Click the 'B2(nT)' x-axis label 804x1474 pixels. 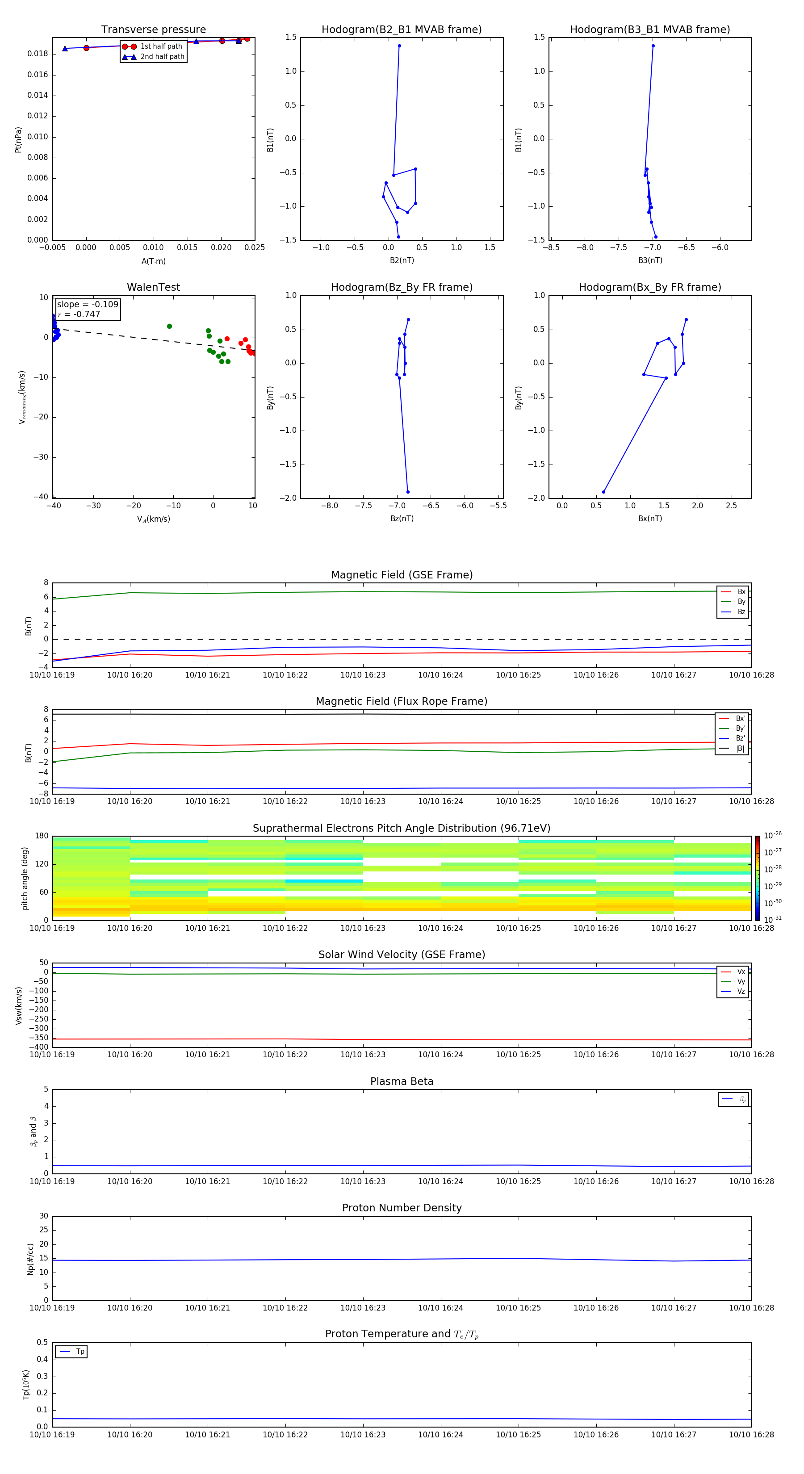402,260
